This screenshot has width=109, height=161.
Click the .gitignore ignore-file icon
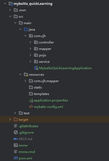click(x=16, y=133)
